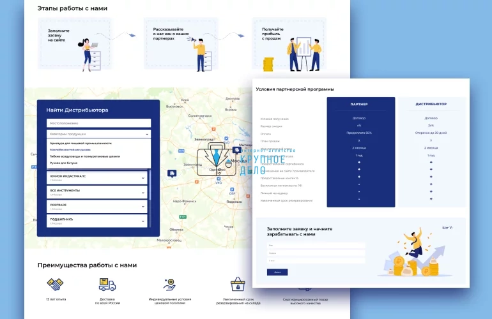
Task: Expand the 'PODTRADE' distributor entry
Action: click(97, 207)
